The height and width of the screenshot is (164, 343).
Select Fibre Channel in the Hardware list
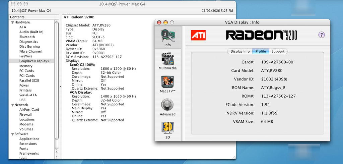(30, 51)
